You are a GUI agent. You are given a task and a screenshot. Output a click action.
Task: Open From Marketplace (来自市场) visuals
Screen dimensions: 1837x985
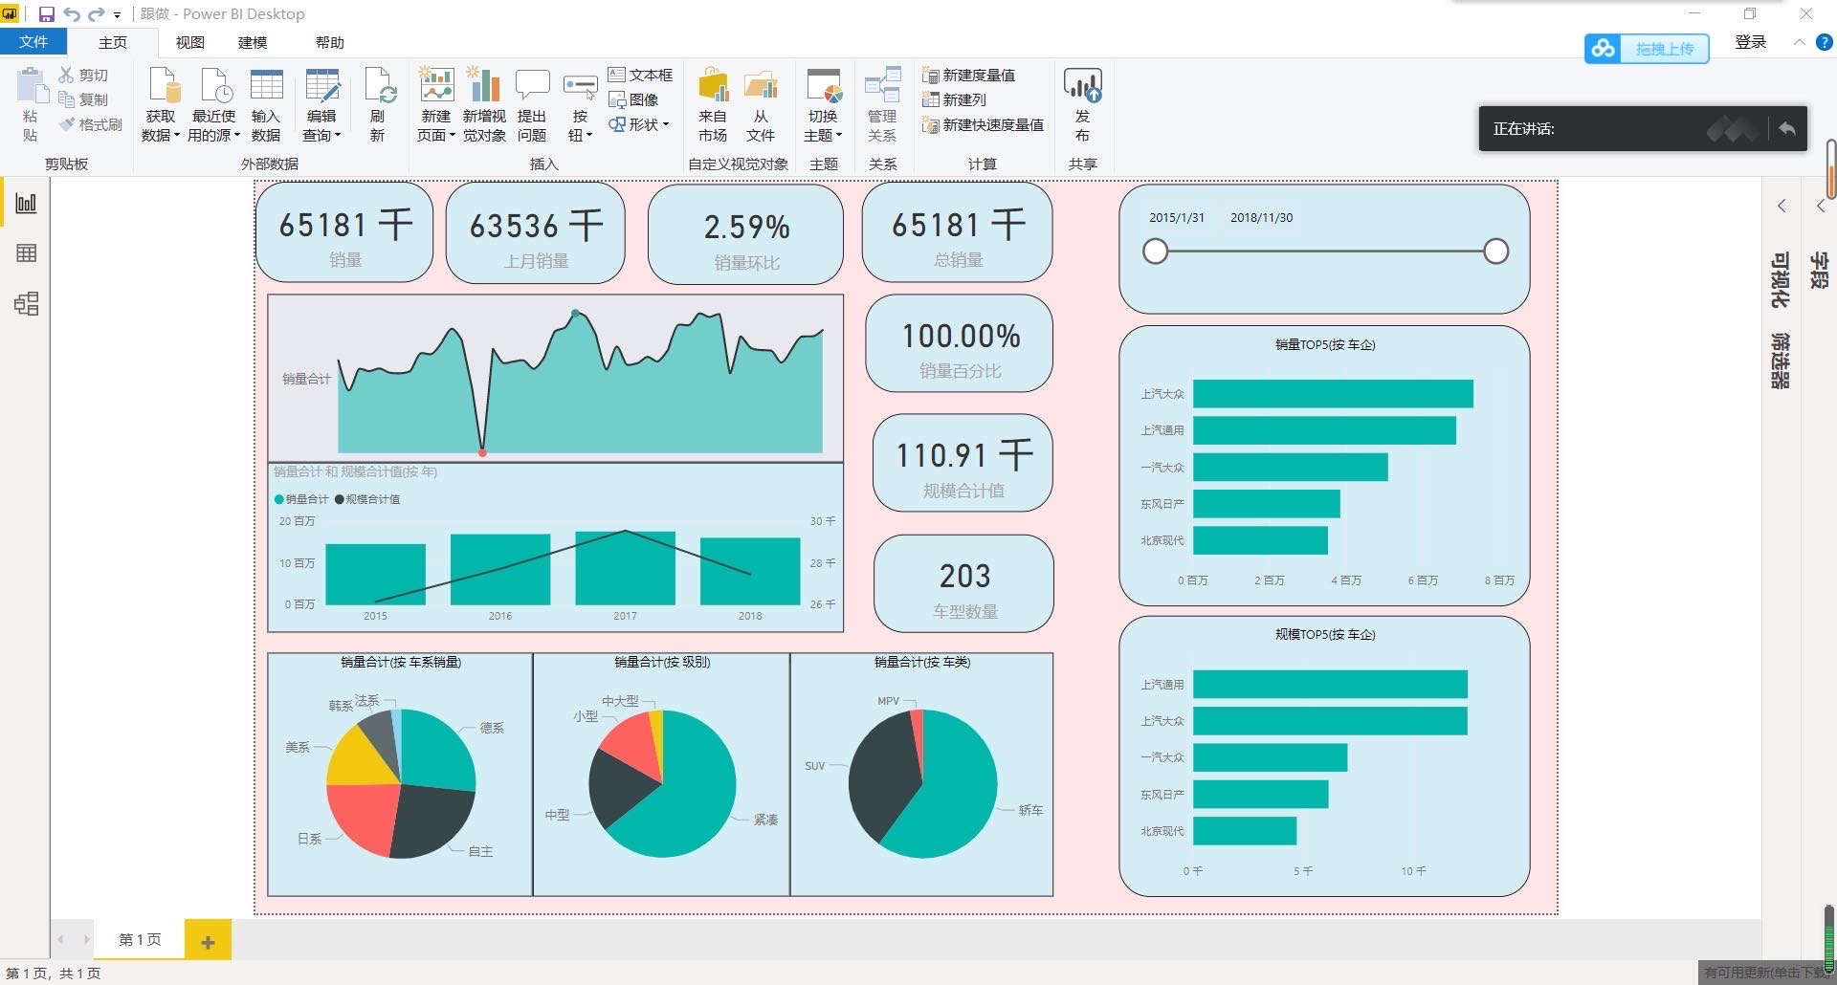(x=713, y=105)
